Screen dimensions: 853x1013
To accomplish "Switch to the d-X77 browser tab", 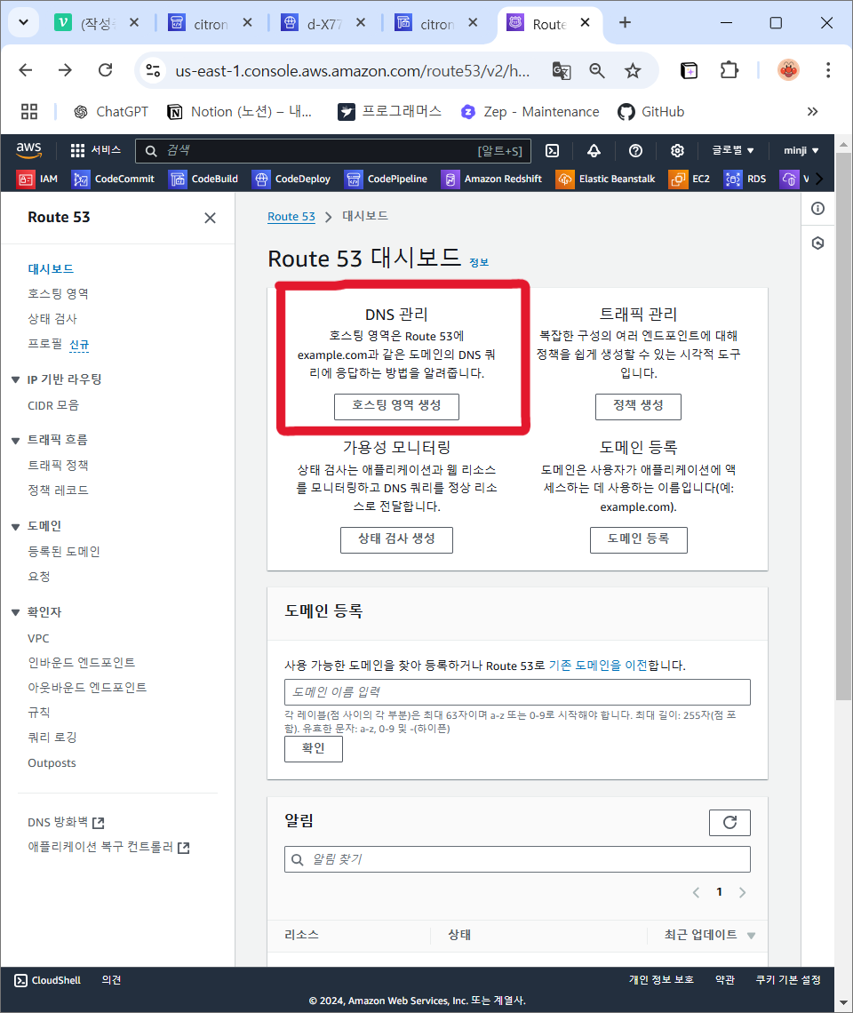I will pos(323,23).
